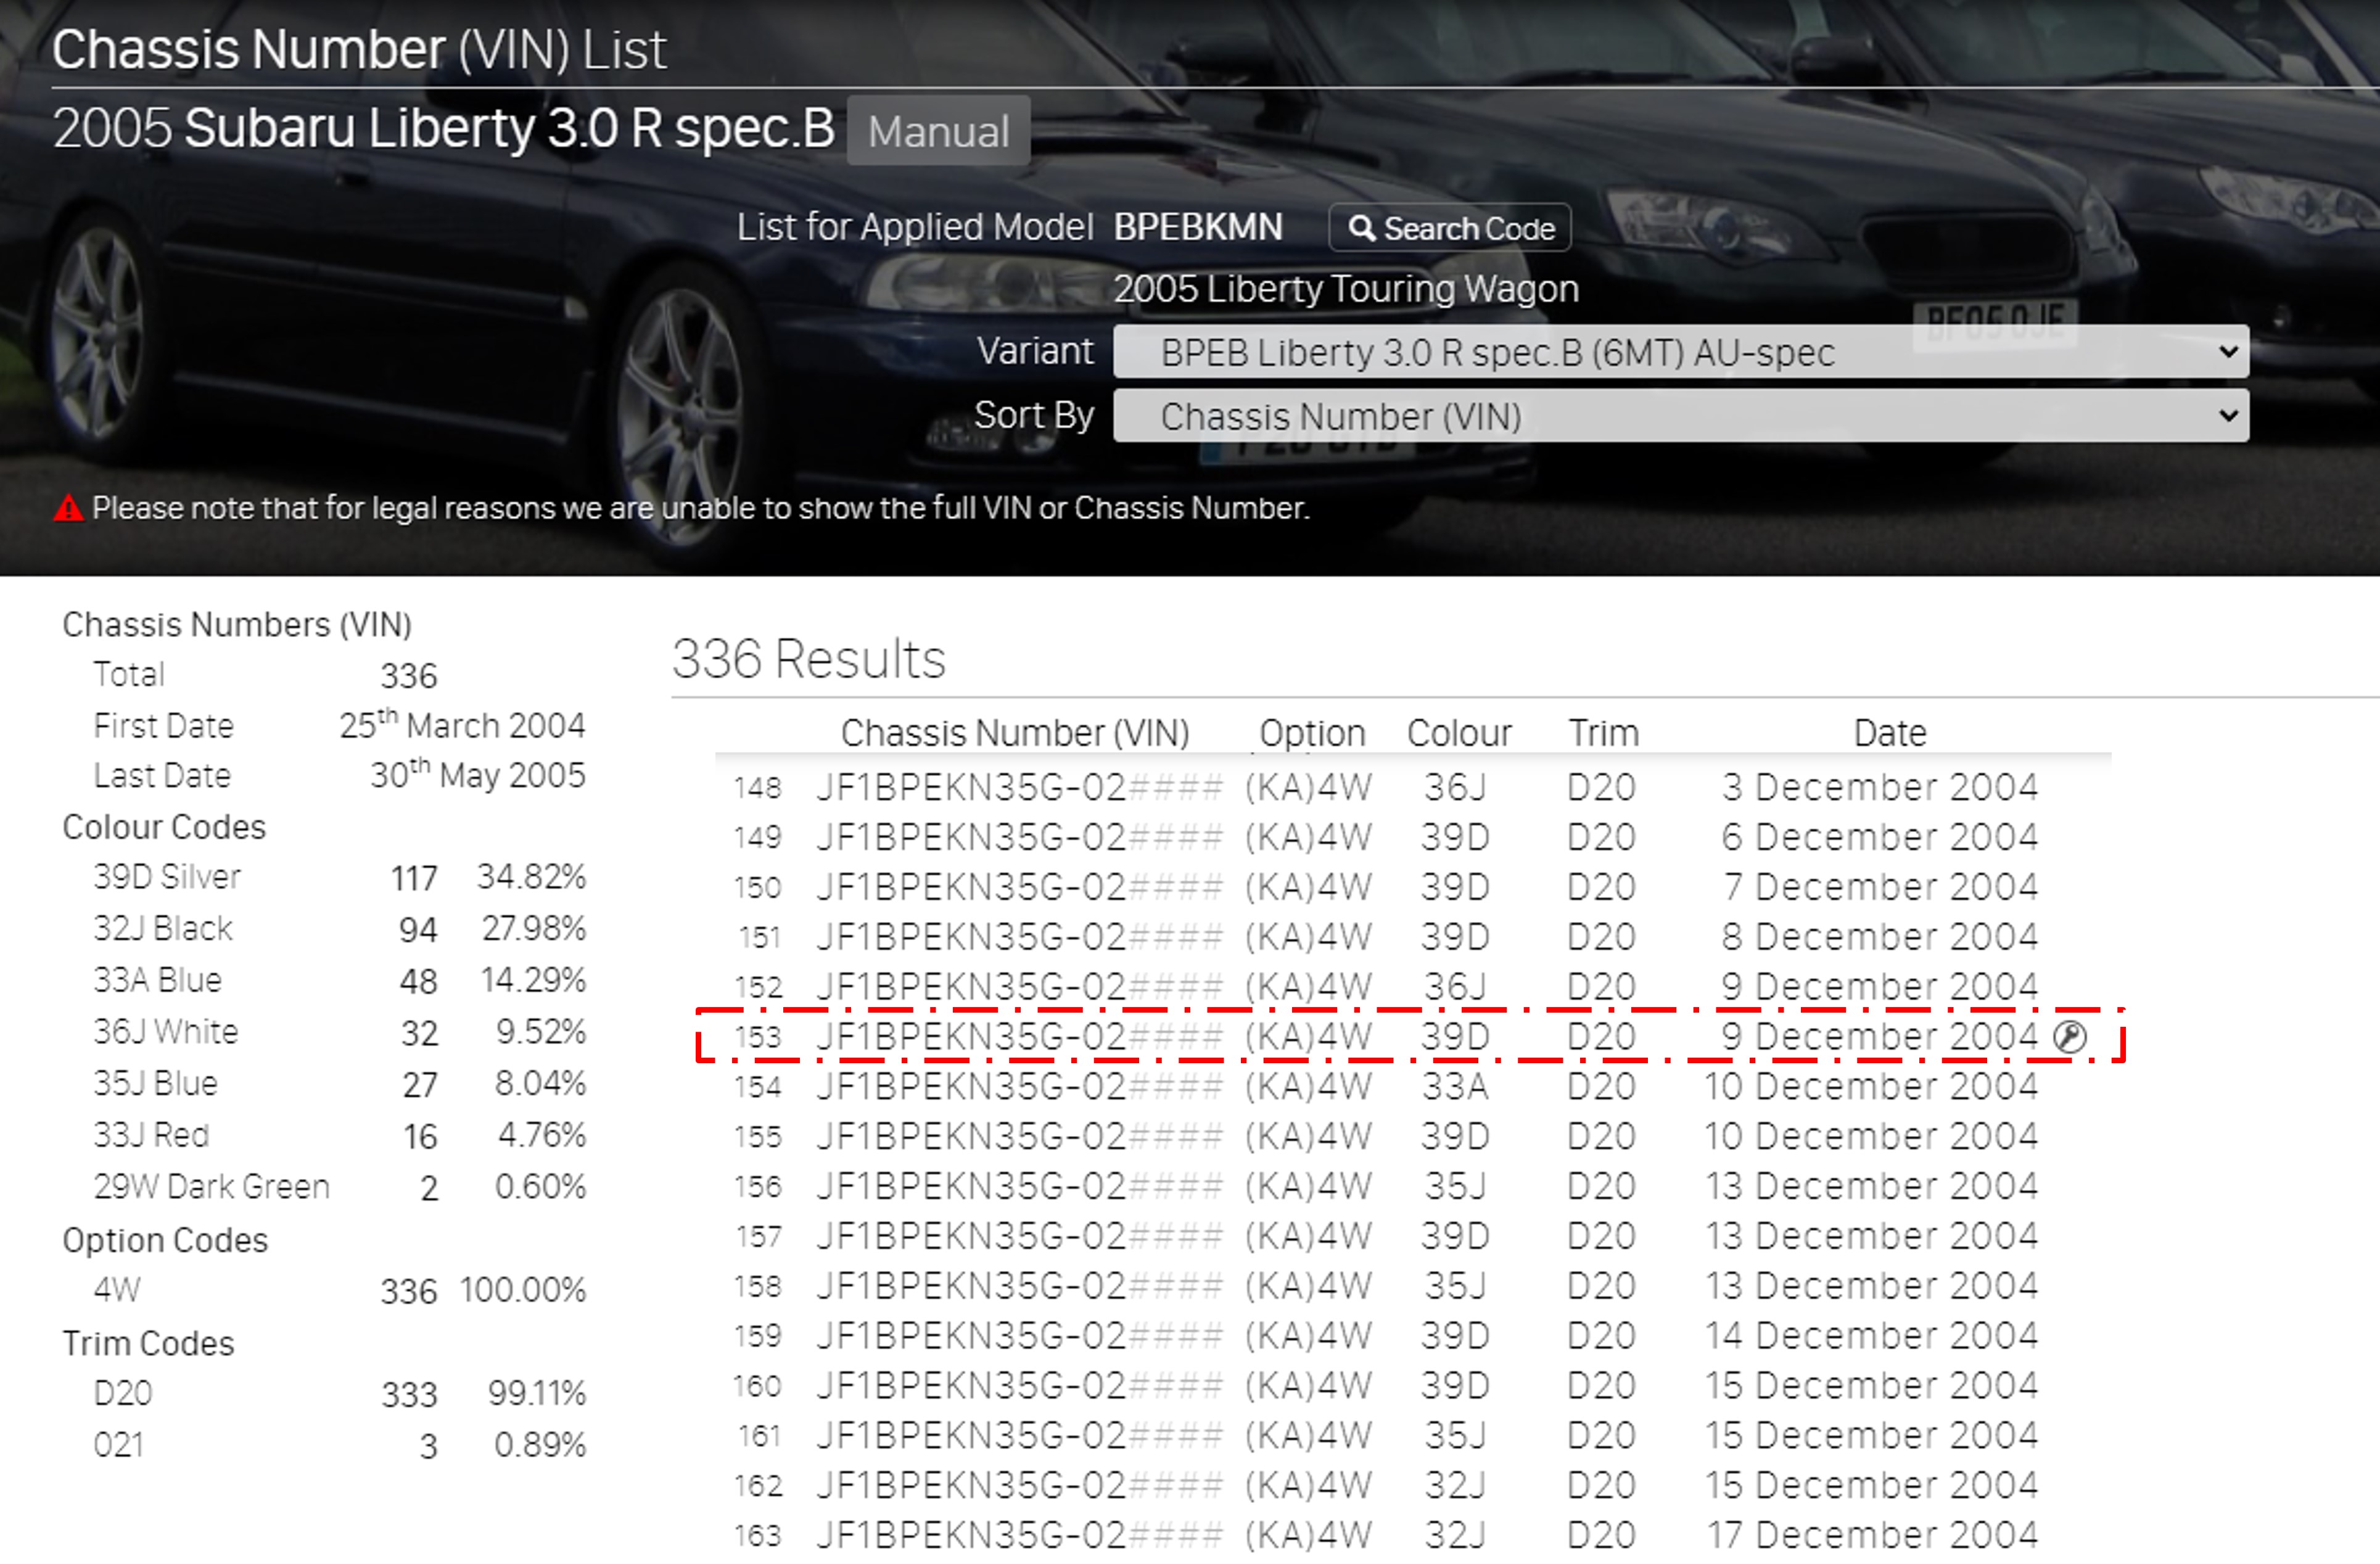2380x1564 pixels.
Task: Click the Colour column header
Action: point(1459,733)
